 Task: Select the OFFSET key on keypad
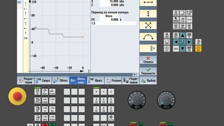189,13
